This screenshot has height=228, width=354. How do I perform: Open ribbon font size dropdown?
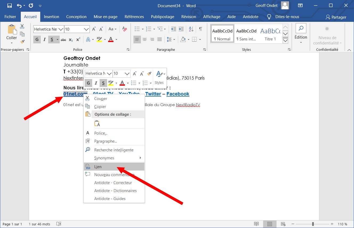pyautogui.click(x=86, y=29)
